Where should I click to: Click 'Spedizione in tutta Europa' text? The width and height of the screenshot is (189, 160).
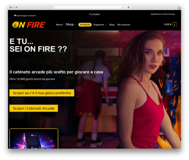point(163,14)
